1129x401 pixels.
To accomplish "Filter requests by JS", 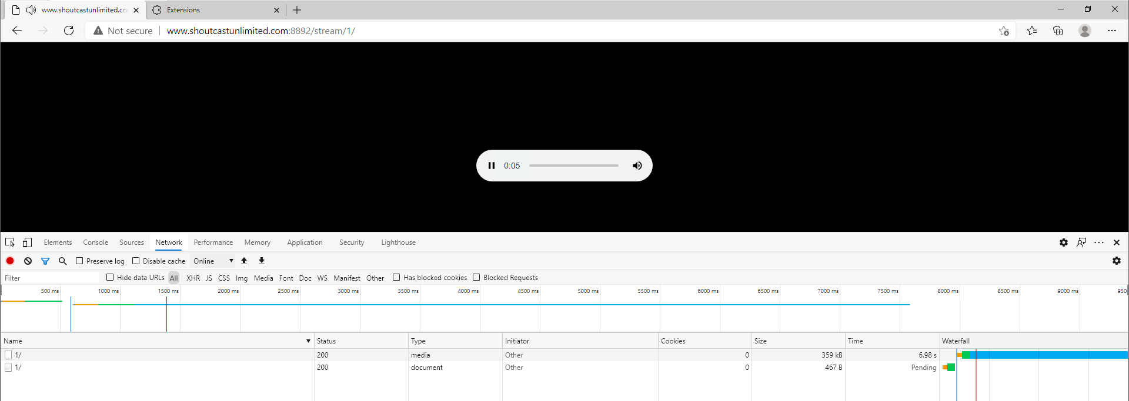I will [x=209, y=278].
